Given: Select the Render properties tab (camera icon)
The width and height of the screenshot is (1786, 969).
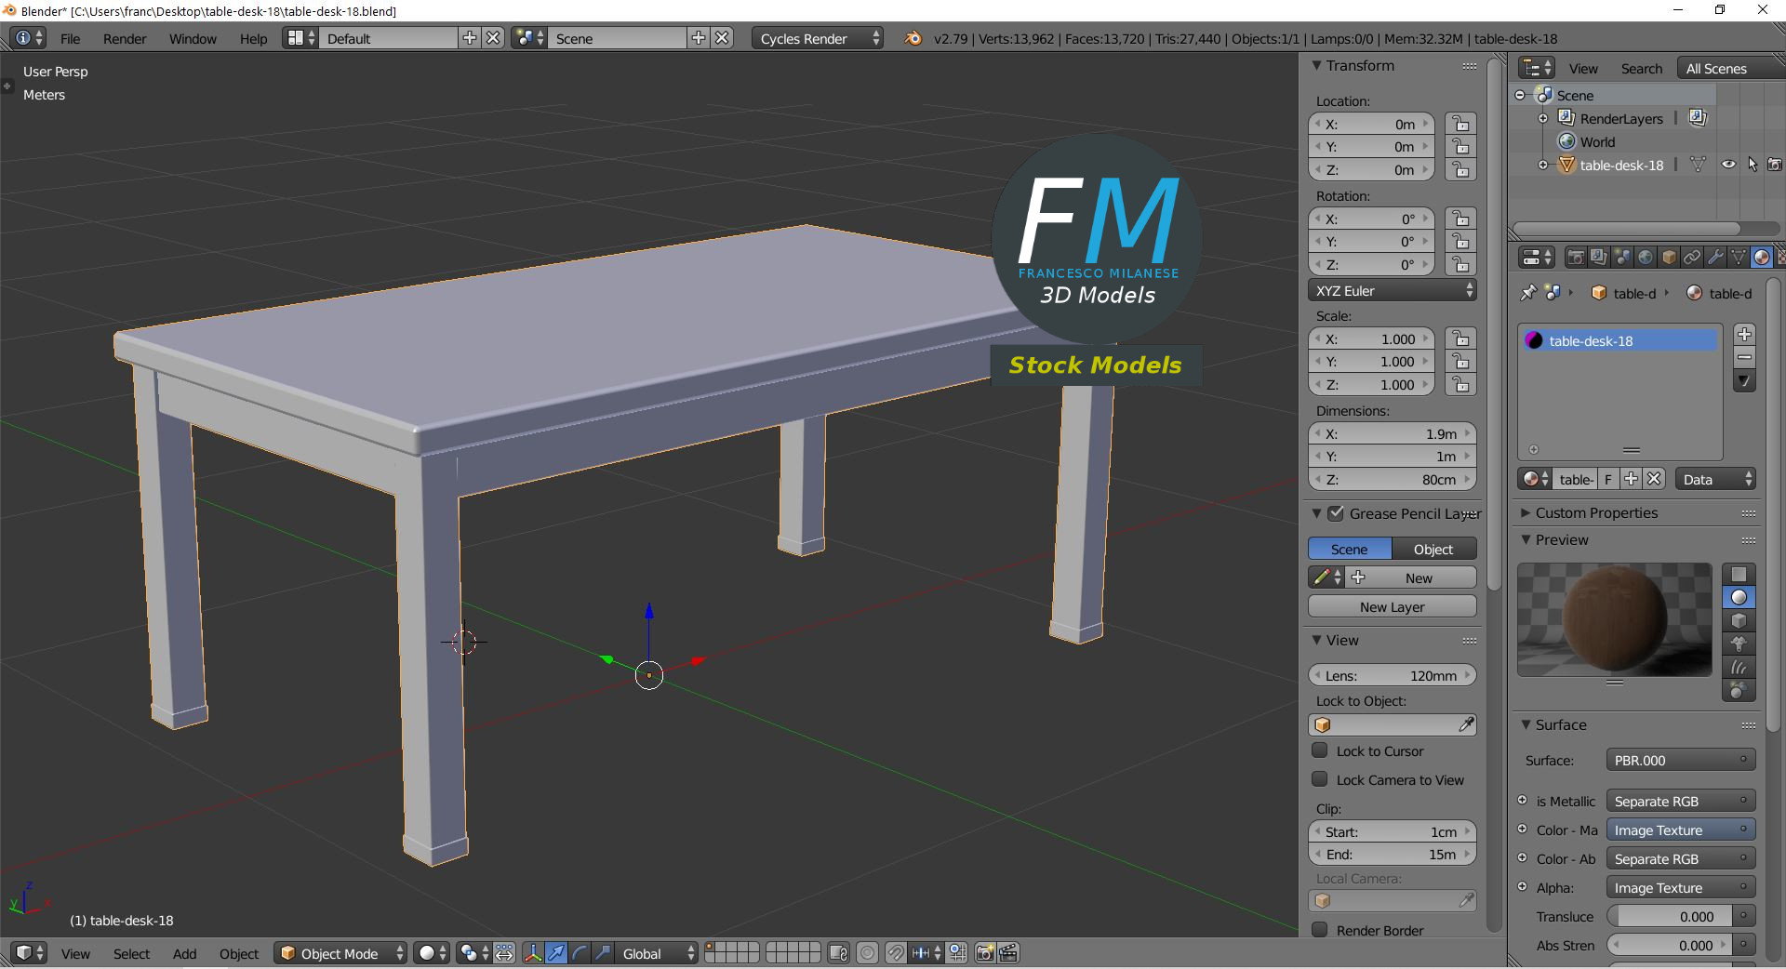Looking at the screenshot, I should [x=1576, y=258].
